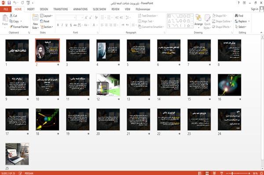Image resolution: width=264 pixels, height=175 pixels.
Task: Open the FILEminimizer tab
Action: pyautogui.click(x=143, y=9)
